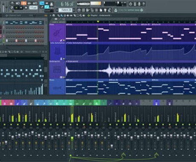Click the 6:16 time display

click(x=67, y=4)
